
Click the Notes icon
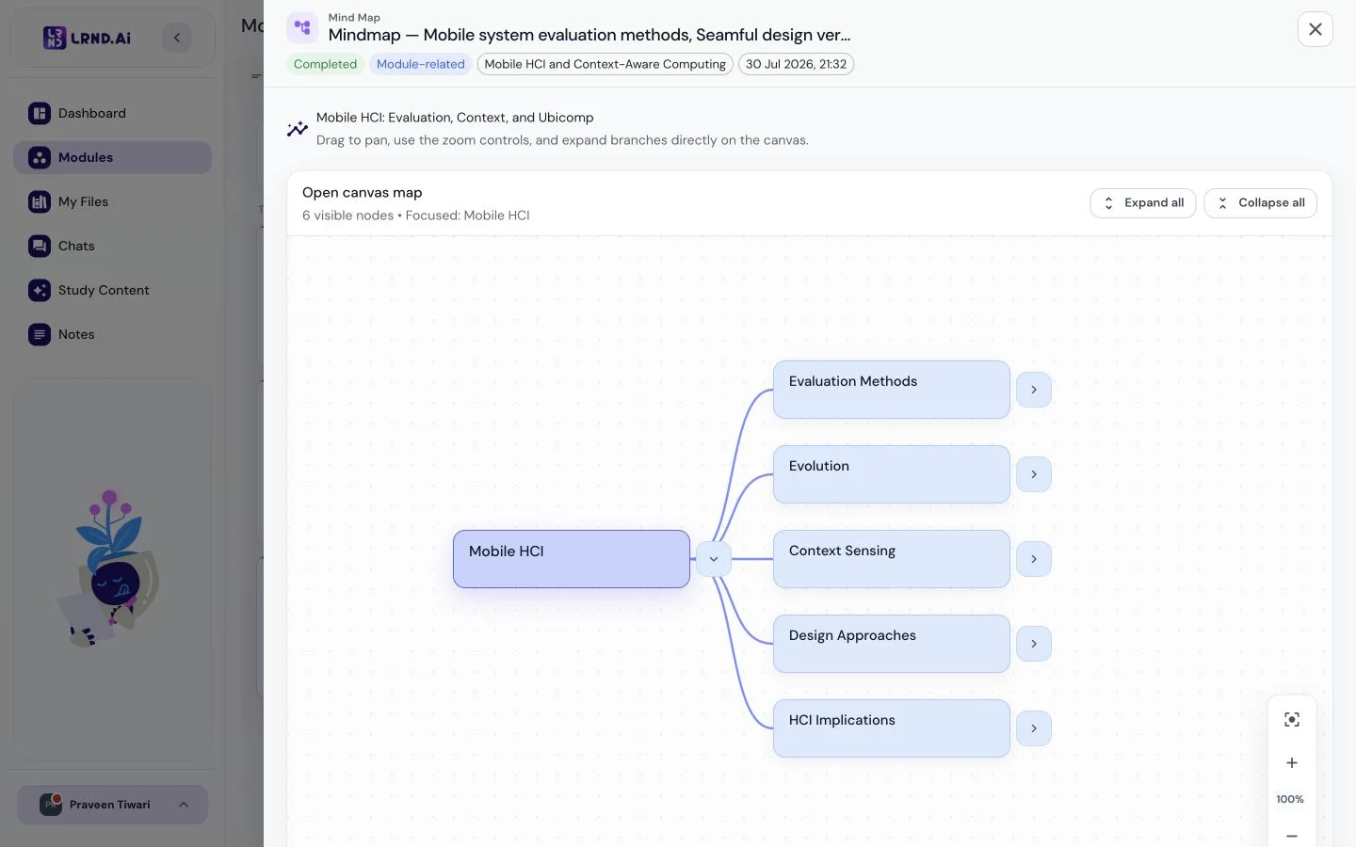pos(40,334)
